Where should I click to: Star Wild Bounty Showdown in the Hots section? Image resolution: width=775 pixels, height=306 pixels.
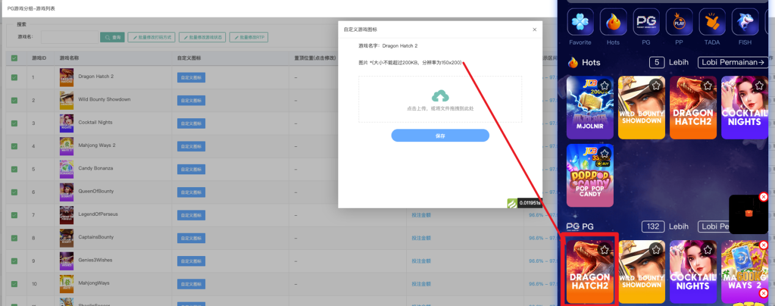[656, 85]
